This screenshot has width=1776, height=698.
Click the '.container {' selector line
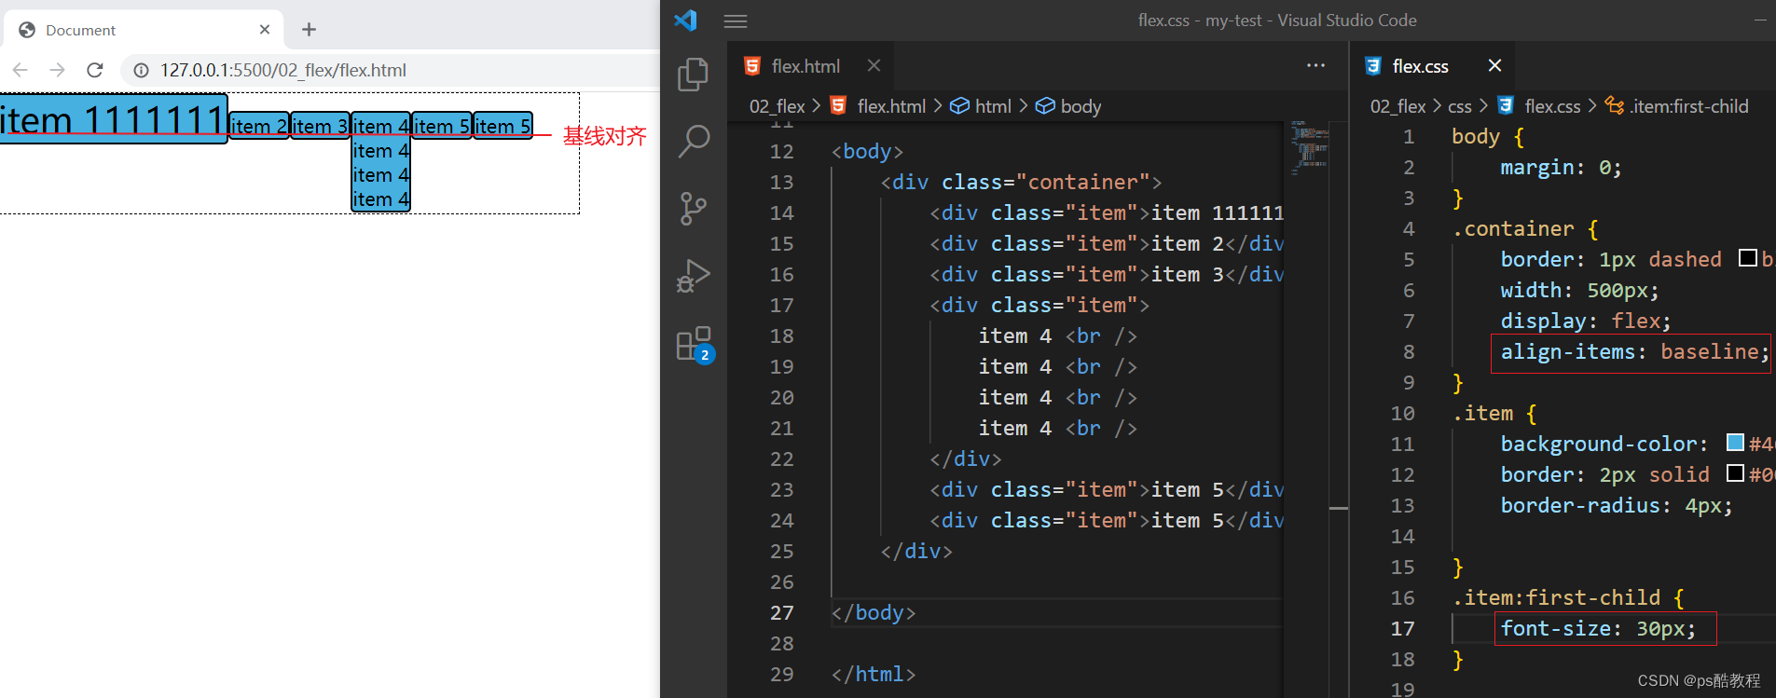[x=1525, y=228]
